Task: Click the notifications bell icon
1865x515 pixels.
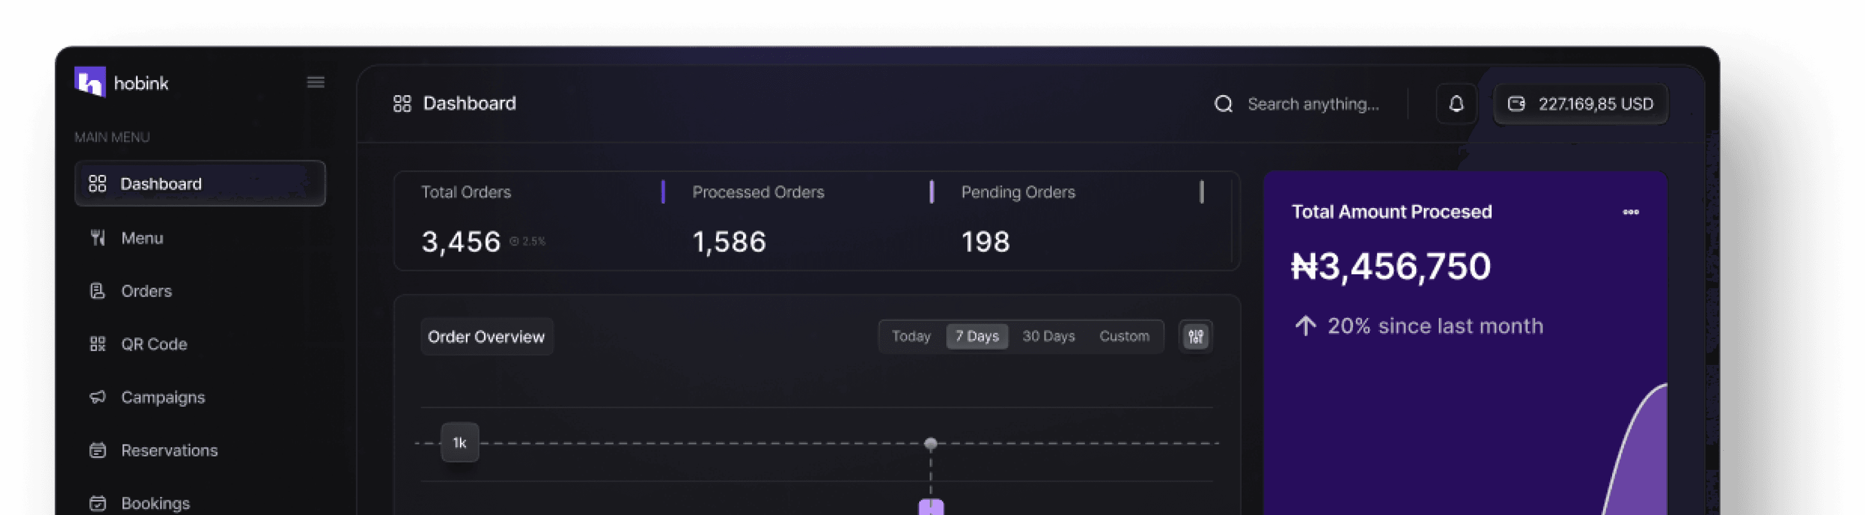Action: (1456, 103)
